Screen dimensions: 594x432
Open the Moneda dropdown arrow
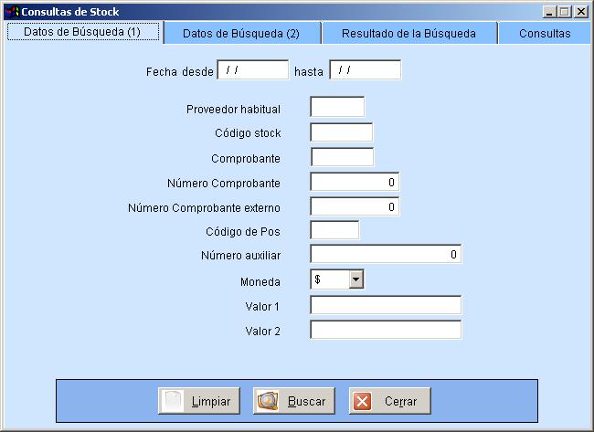tap(356, 279)
